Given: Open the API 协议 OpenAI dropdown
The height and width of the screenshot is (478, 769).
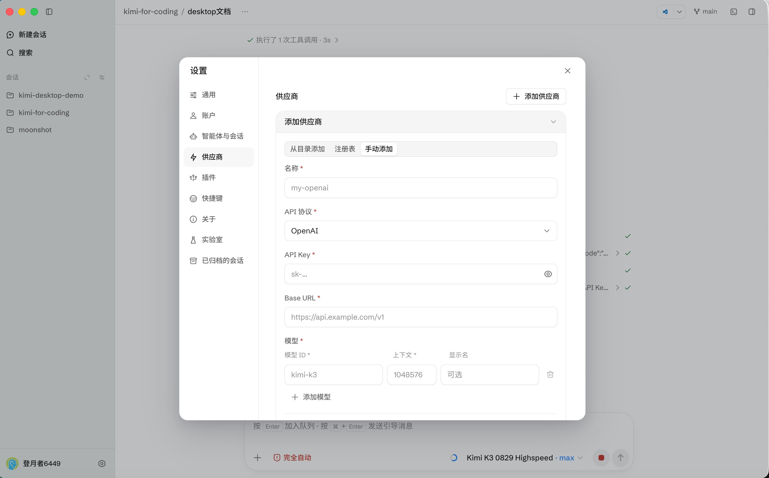Looking at the screenshot, I should (x=421, y=231).
